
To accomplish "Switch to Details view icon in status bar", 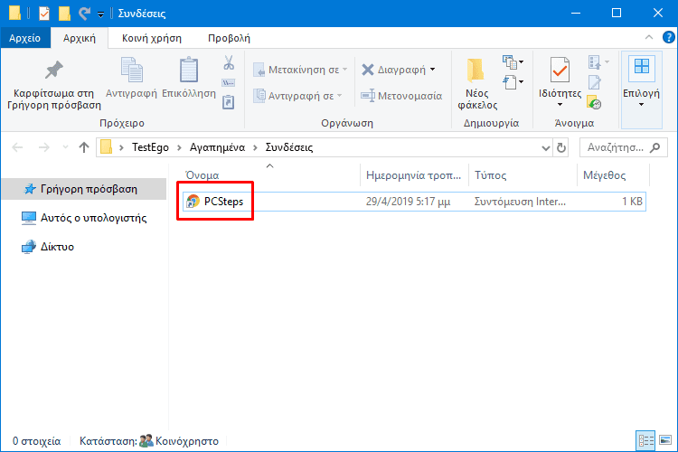I will [645, 441].
